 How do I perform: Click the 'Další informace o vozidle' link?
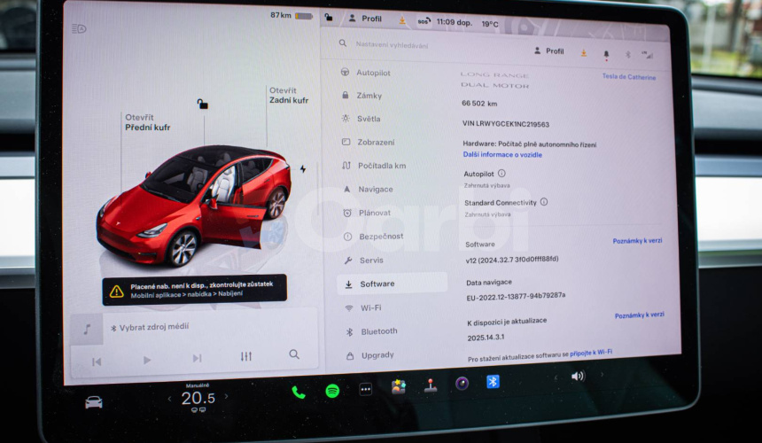pyautogui.click(x=502, y=155)
